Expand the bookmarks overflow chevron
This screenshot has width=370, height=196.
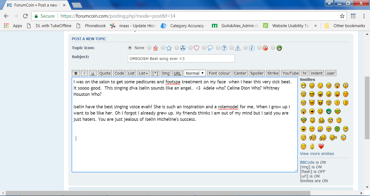coord(316,26)
